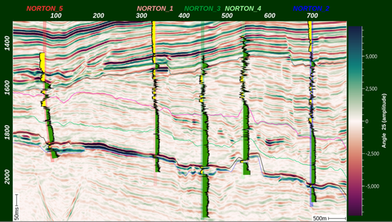This screenshot has height=222, width=392.
Task: Click the NORTON_3 well label
Action: [203, 9]
